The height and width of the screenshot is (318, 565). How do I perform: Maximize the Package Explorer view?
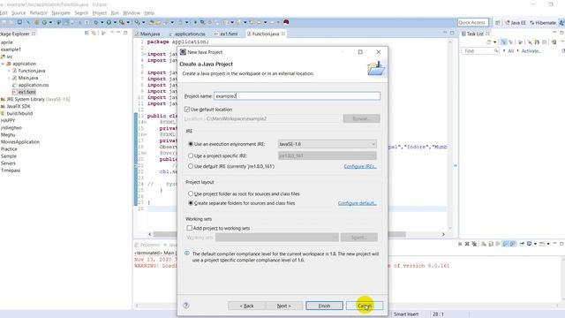[x=125, y=33]
